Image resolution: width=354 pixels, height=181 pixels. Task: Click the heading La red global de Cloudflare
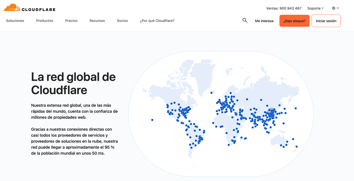coord(73,83)
